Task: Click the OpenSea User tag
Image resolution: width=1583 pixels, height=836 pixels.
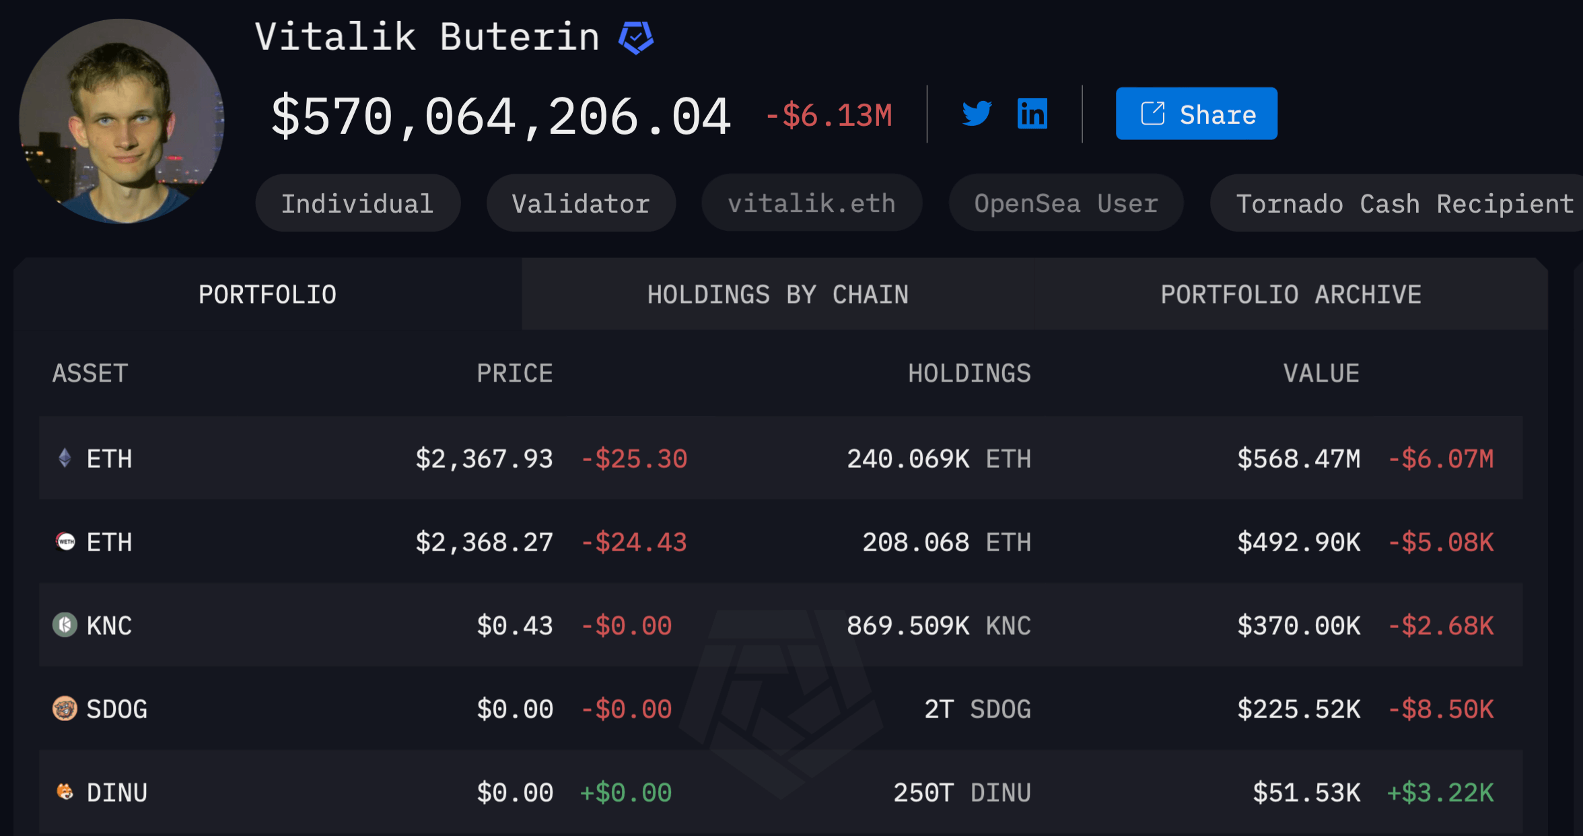Action: point(1066,203)
